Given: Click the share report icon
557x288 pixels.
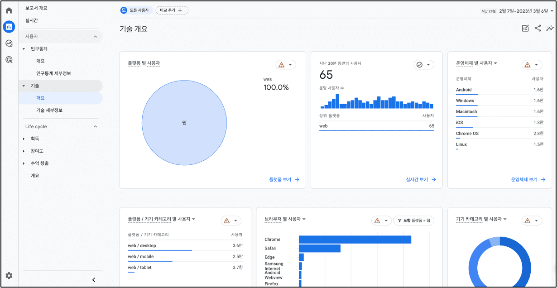Looking at the screenshot, I should tap(538, 29).
